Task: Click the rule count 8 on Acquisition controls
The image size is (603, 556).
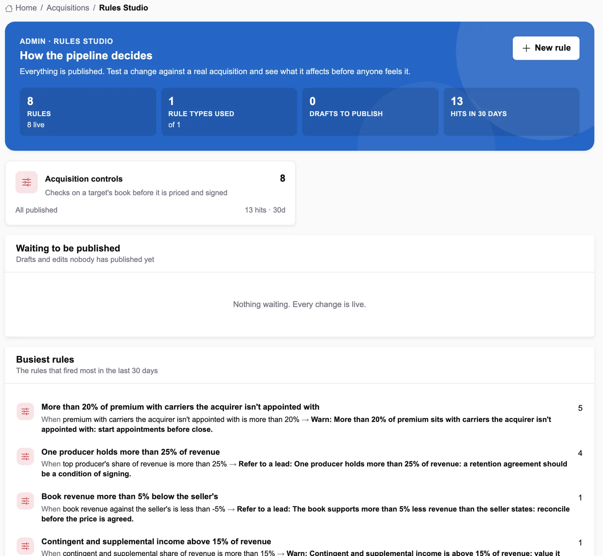Action: click(x=282, y=178)
